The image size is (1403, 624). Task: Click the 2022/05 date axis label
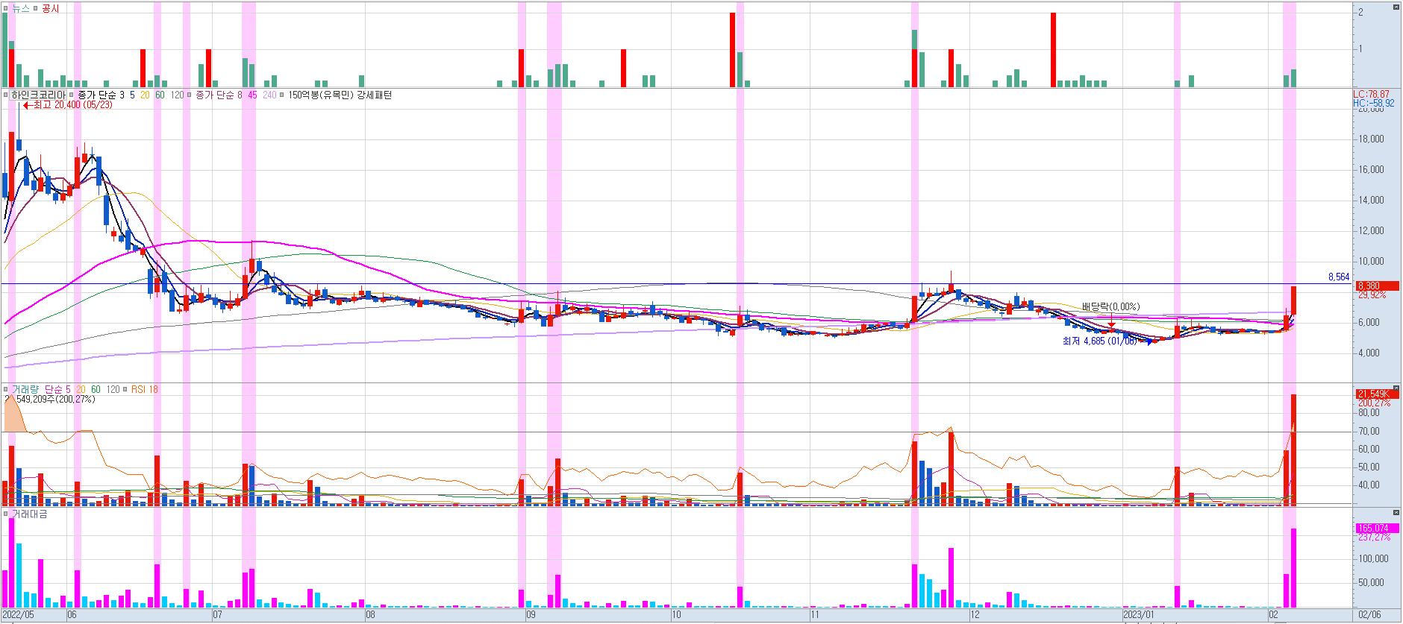tap(19, 615)
